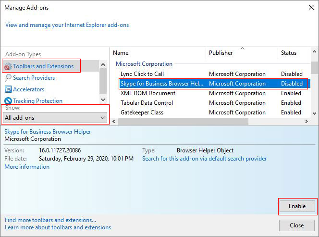
Task: Click down arrow of add-on list scrollbar
Action: tap(314, 113)
